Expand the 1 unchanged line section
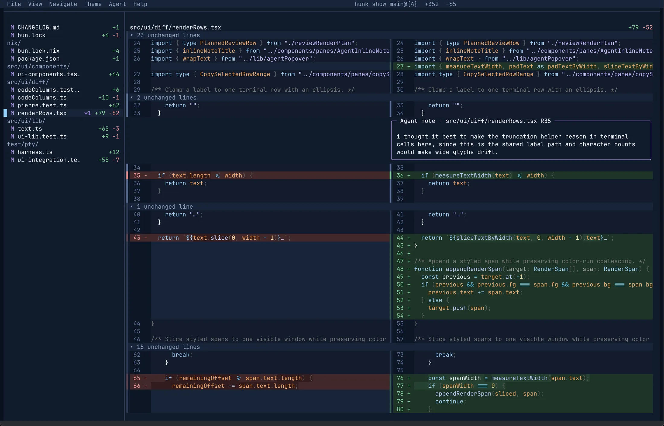This screenshot has width=664, height=426. 391,207
